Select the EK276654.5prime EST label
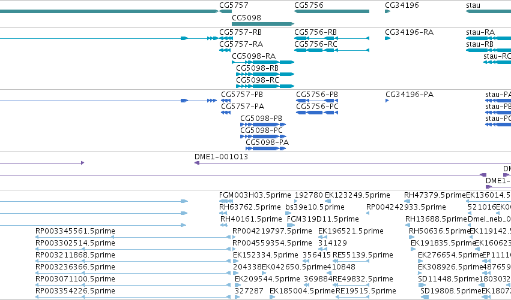Image resolution: width=511 pixels, height=300 pixels. coord(450,256)
